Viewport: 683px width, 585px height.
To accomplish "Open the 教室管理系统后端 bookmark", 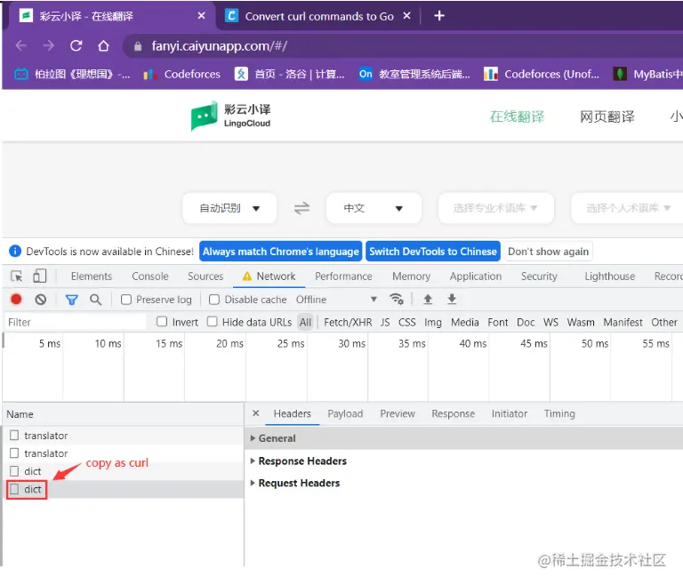I will pos(414,74).
